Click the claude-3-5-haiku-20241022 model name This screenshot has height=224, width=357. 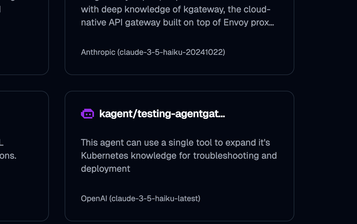pos(172,52)
